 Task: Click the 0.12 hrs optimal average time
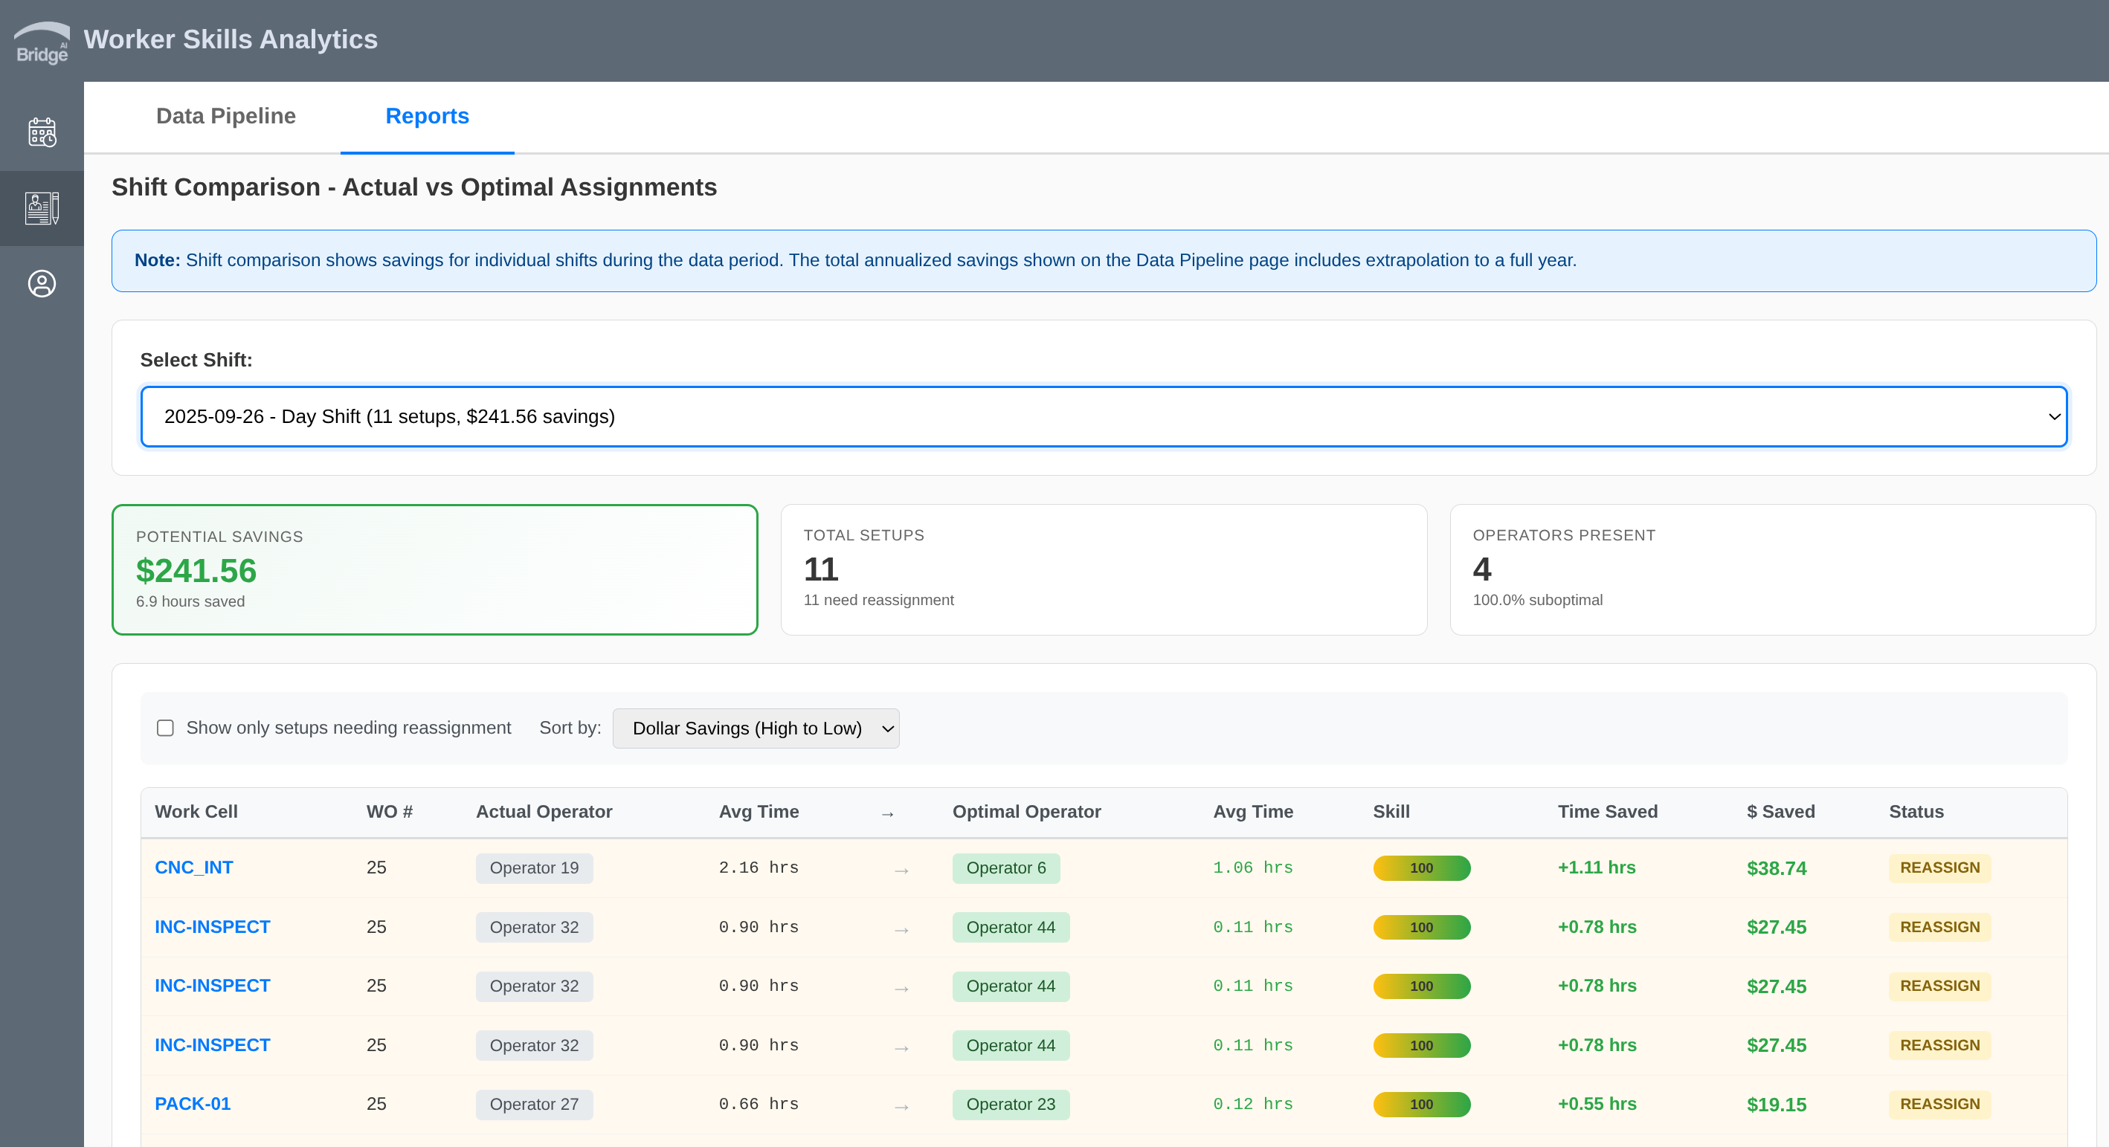pos(1252,1104)
